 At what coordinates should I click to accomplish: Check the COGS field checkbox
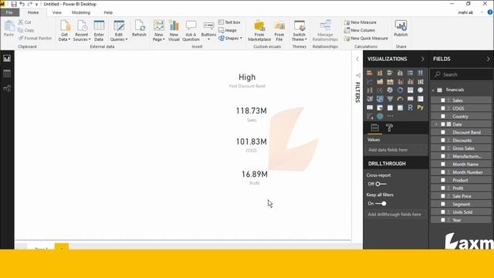443,108
